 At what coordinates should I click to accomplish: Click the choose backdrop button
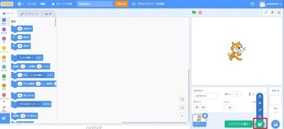[x=275, y=124]
